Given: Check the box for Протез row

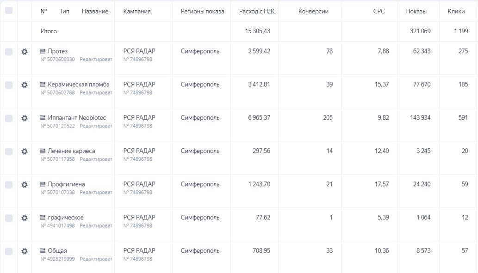Looking at the screenshot, I should [9, 52].
